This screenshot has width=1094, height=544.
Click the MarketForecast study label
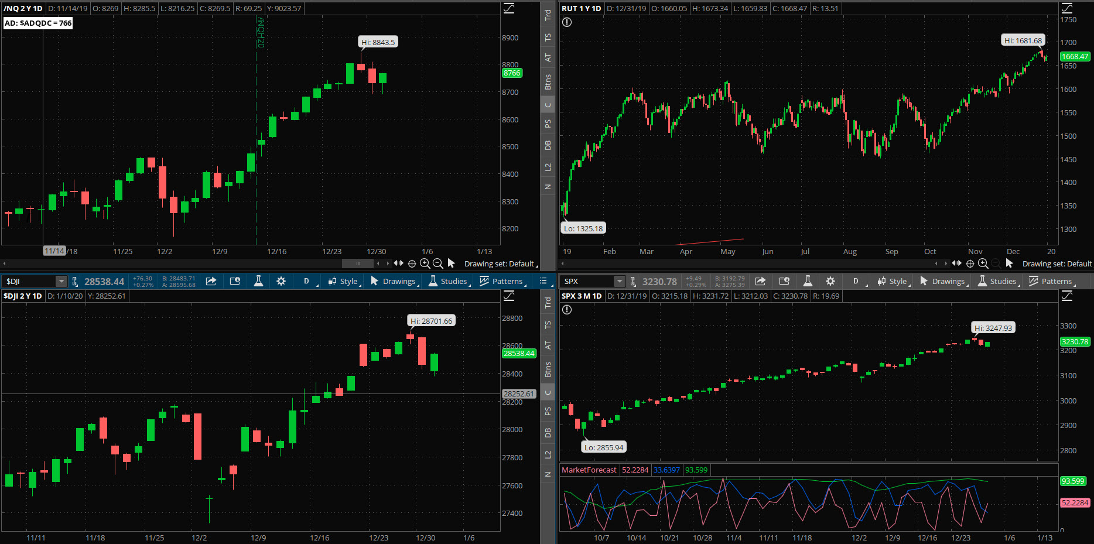point(589,470)
